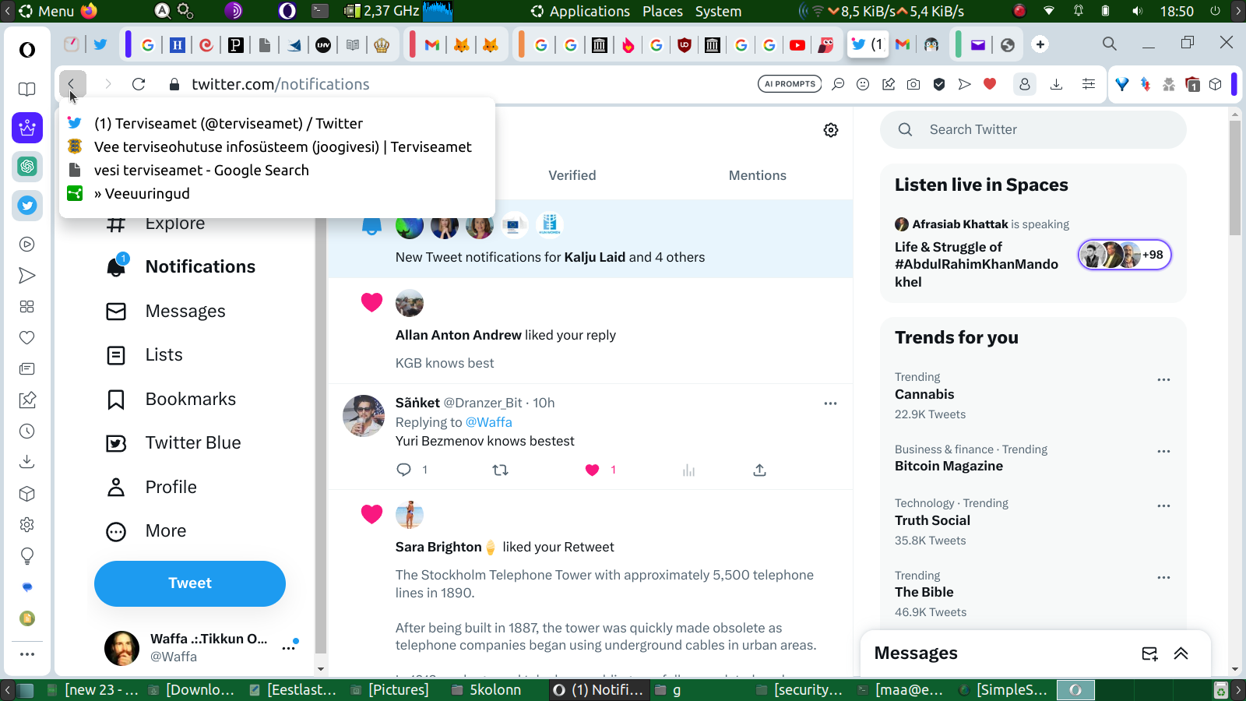
Task: Open more options for Bitcoin Magazine trend
Action: tap(1163, 452)
